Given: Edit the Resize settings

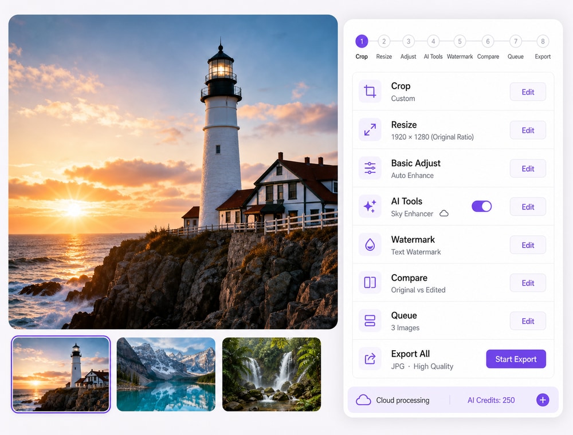Looking at the screenshot, I should (528, 130).
